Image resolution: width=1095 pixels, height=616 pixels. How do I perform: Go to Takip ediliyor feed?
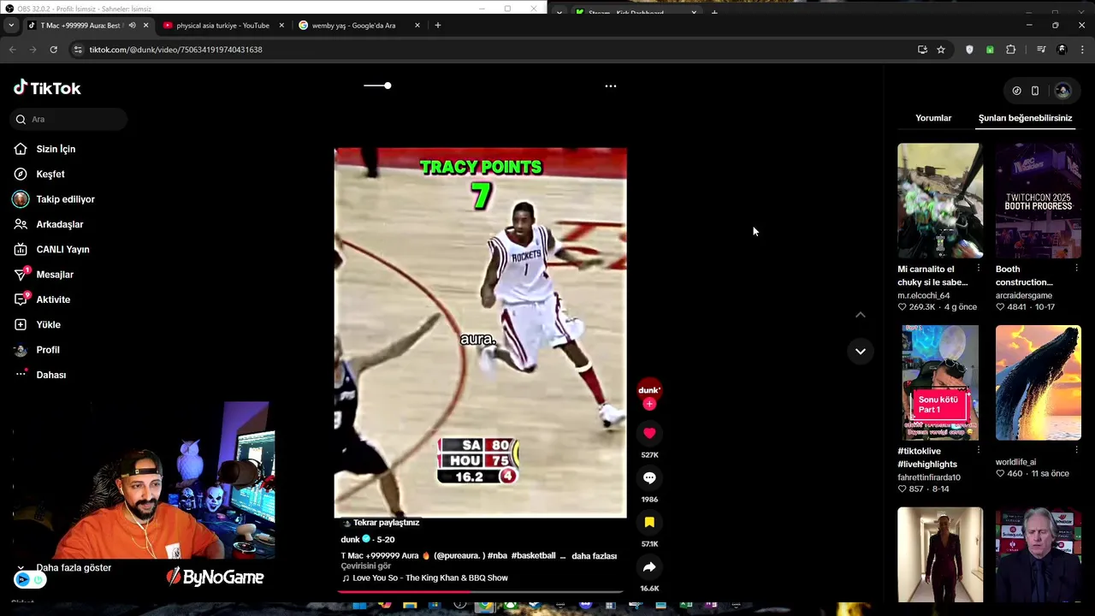[65, 199]
